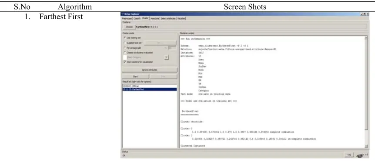Click the 'Run information' heading in output
The image size is (375, 161).
tap(195, 39)
